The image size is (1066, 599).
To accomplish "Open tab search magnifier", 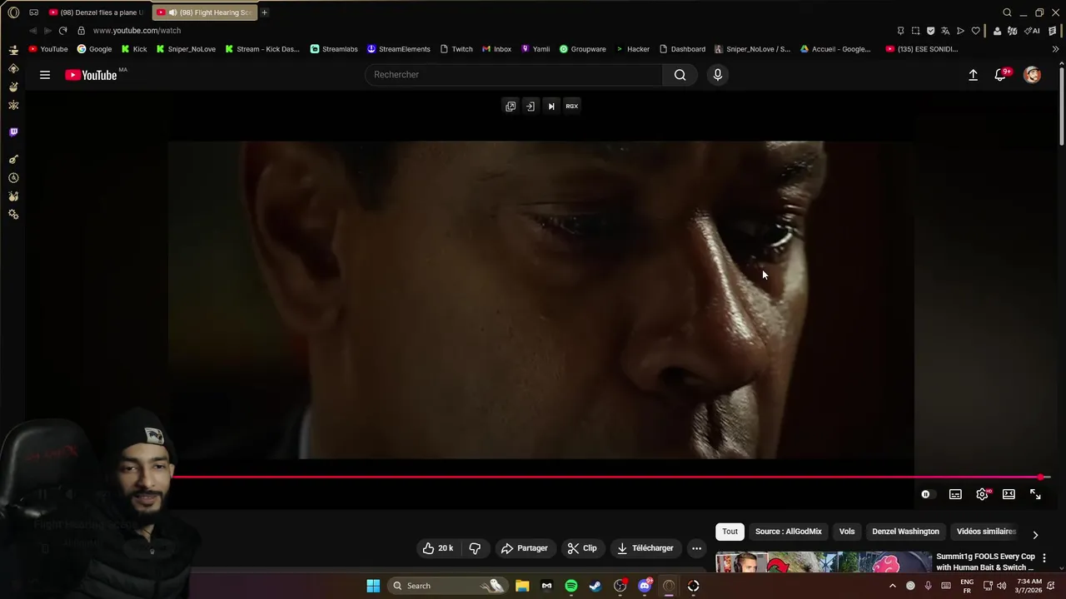I will 1007,12.
